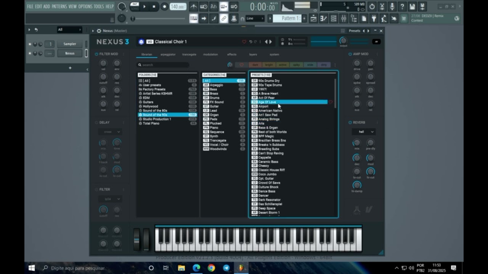Click the Nexus output volume knob
Screen dimensions: 488x274
point(344,40)
